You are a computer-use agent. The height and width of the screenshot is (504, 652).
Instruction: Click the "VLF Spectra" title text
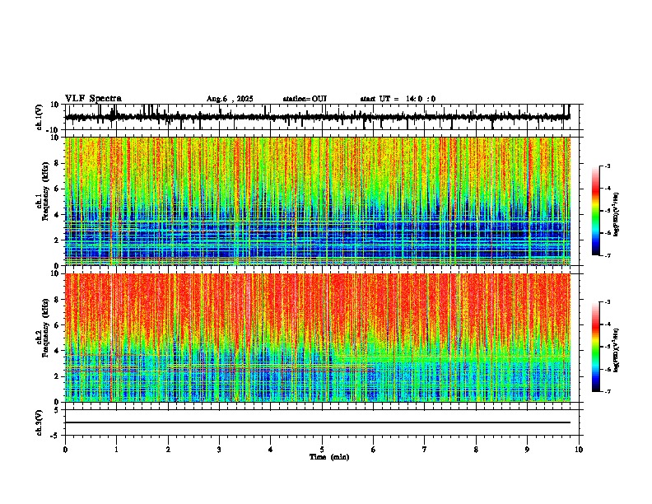click(93, 99)
